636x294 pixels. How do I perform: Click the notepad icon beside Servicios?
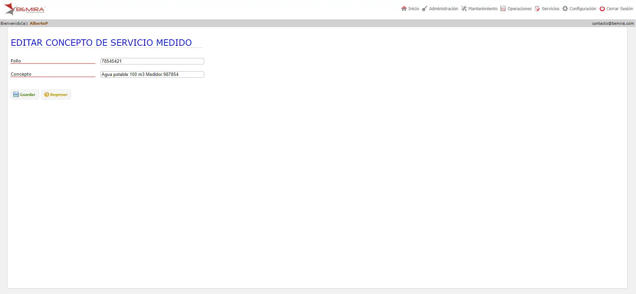pyautogui.click(x=537, y=9)
